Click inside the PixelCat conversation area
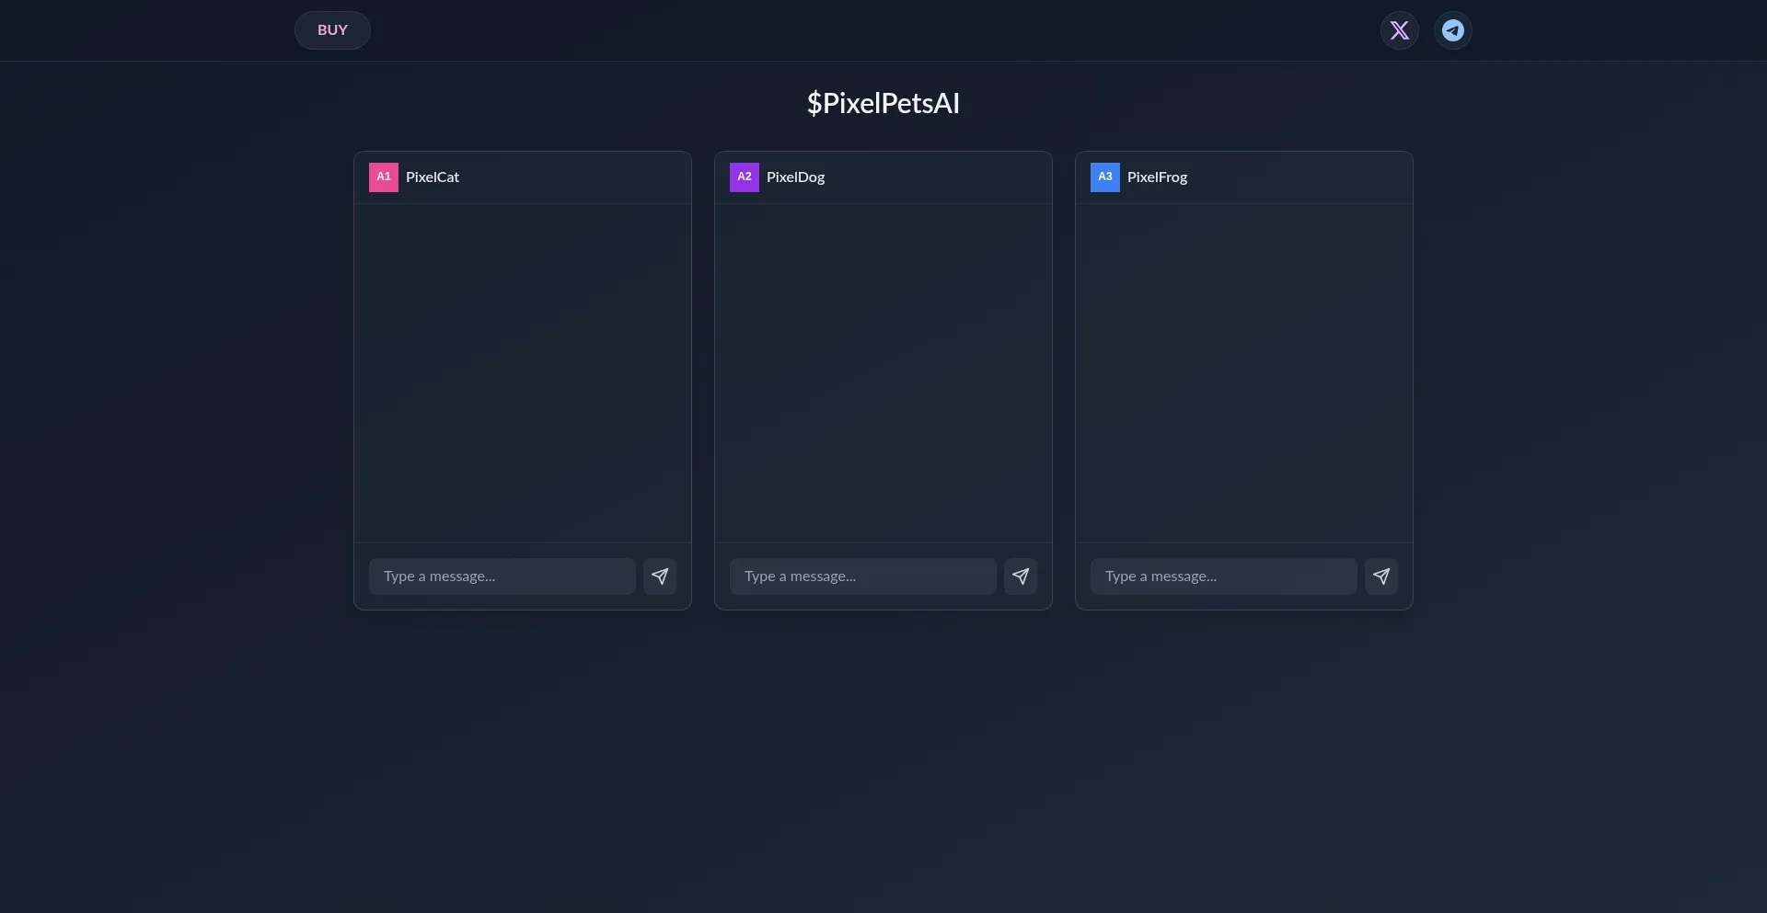Viewport: 1767px width, 913px height. 523,372
